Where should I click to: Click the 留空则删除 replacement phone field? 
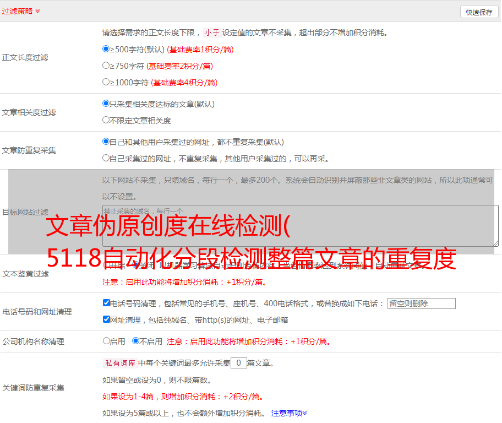pos(421,303)
